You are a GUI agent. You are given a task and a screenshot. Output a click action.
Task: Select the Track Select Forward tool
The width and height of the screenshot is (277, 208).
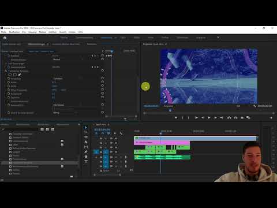point(86,132)
